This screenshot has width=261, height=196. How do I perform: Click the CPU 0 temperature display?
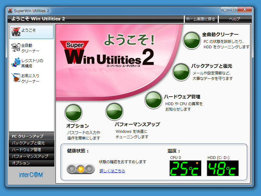(185, 168)
